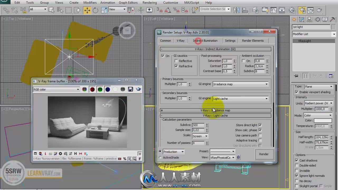Toggle green channel in frame buffer

click(x=100, y=89)
